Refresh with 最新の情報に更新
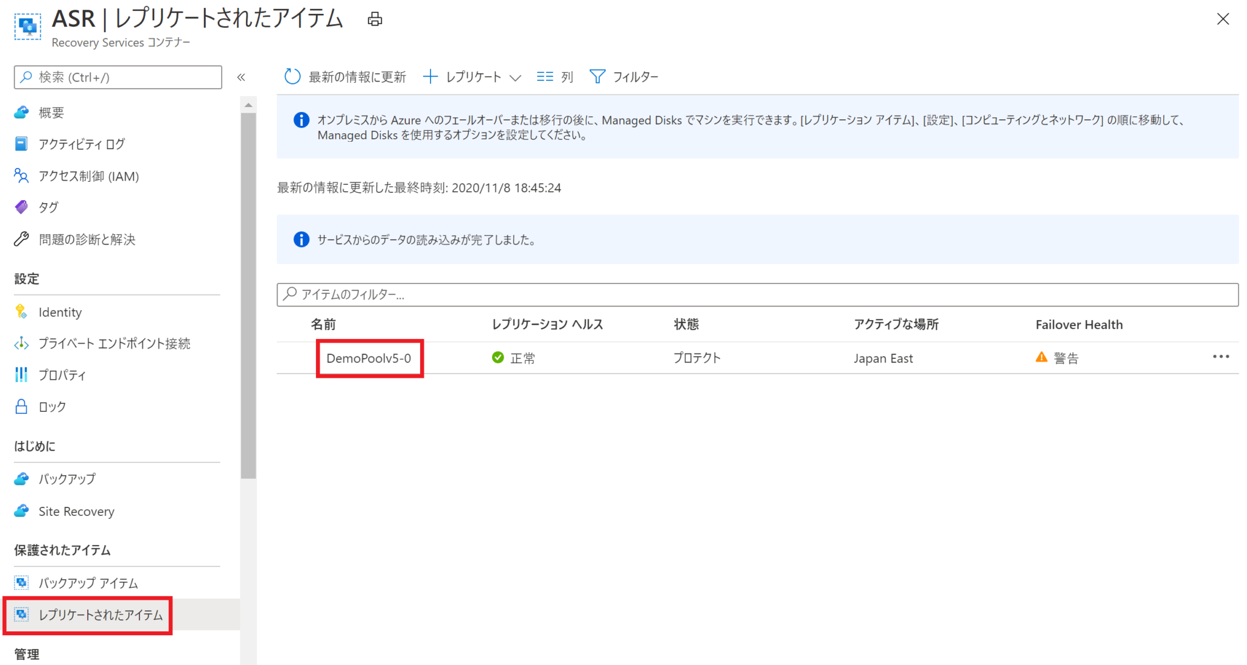Viewport: 1247px width, 665px height. coord(345,77)
